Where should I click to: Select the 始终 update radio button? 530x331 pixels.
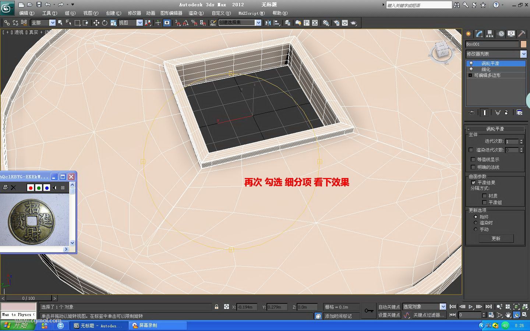[476, 217]
